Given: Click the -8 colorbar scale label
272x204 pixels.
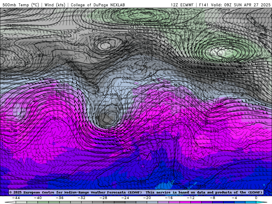Looking at the screenshot, I should [213, 198].
